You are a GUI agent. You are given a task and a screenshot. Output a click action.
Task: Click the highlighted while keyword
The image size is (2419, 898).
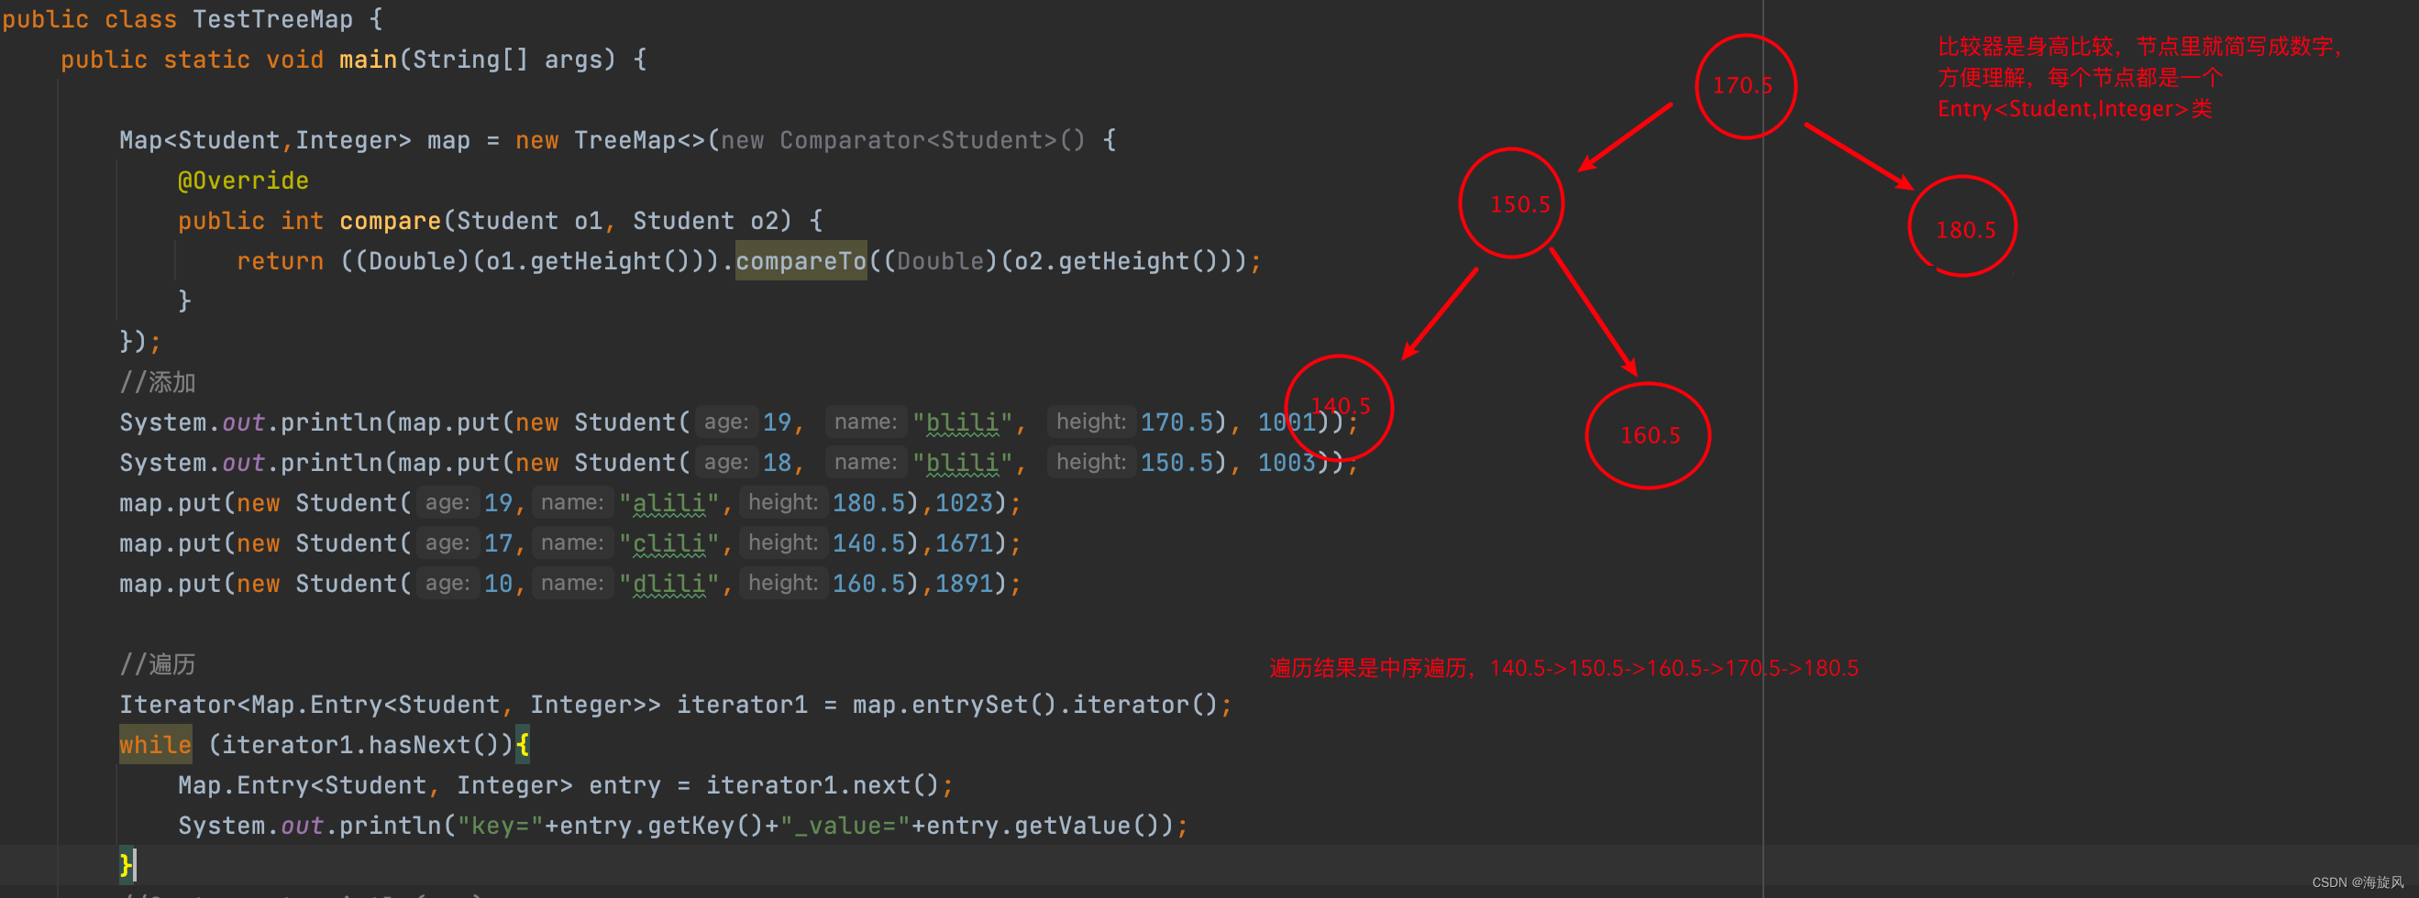pyautogui.click(x=155, y=745)
